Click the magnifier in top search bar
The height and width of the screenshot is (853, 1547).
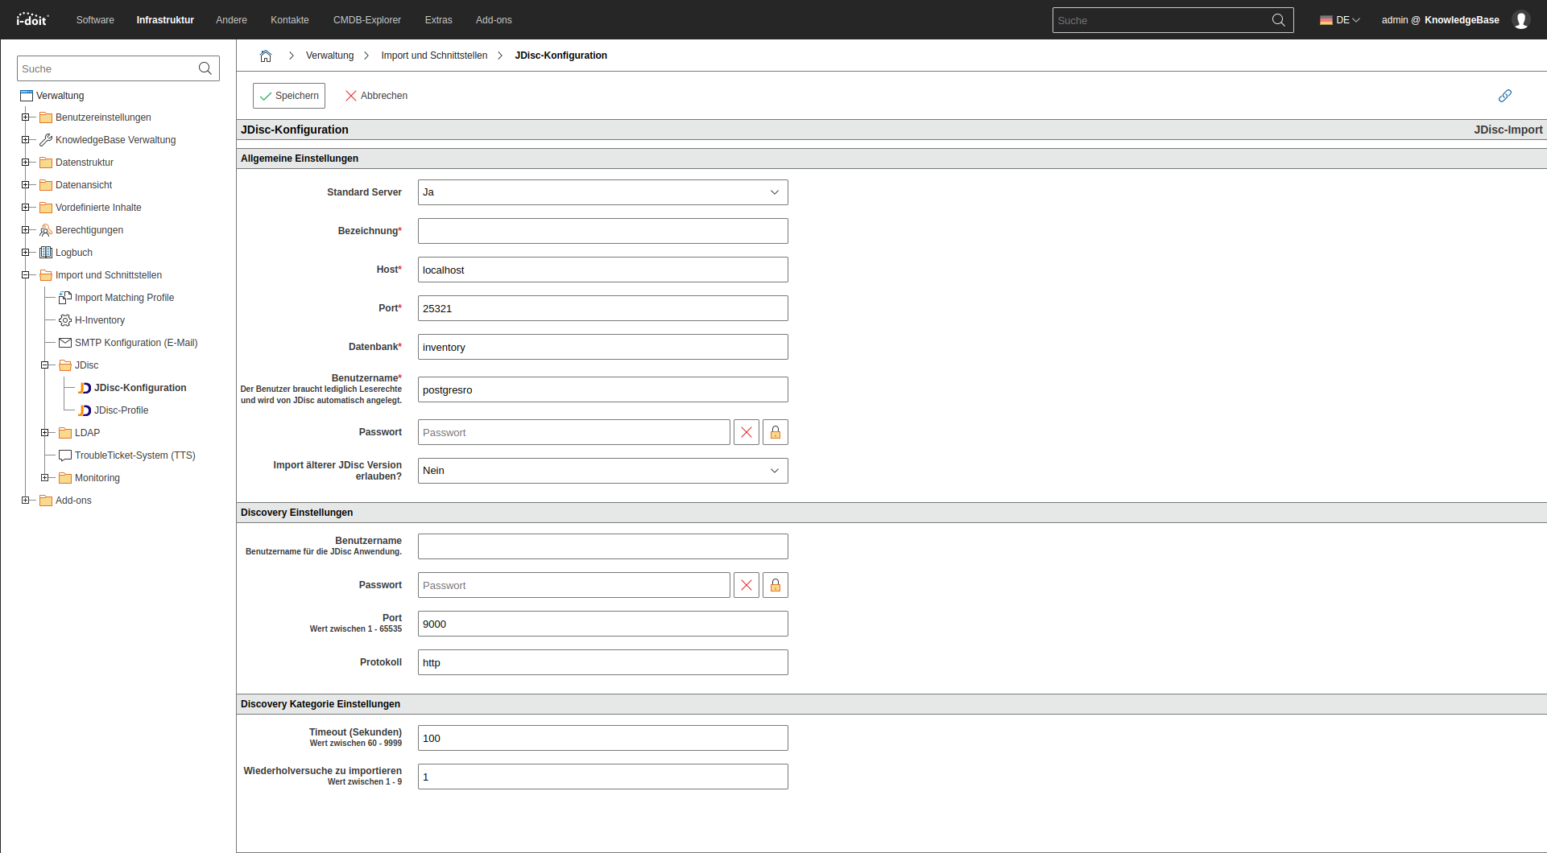[x=1278, y=20]
